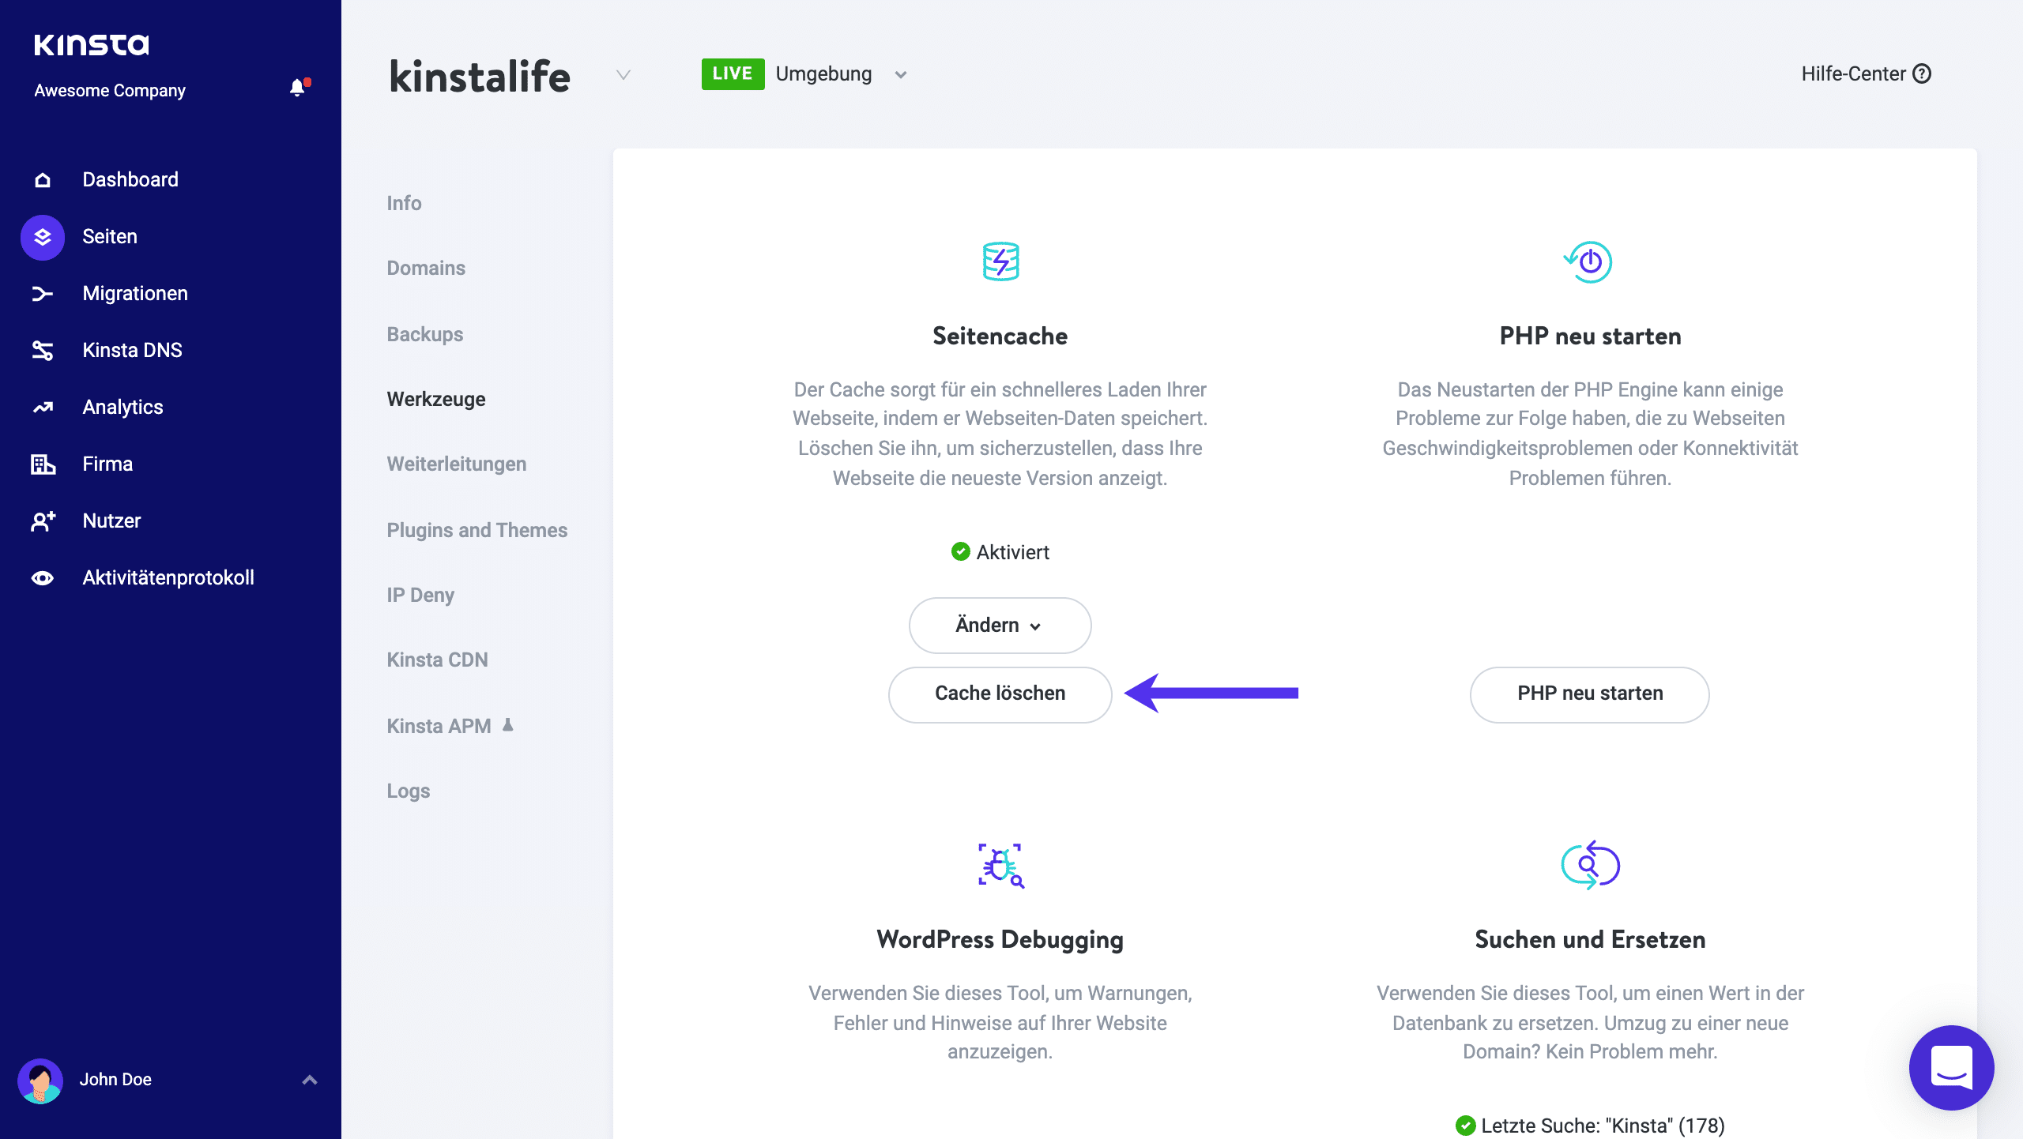2023x1139 pixels.
Task: Click the Dashboard home icon
Action: [43, 180]
